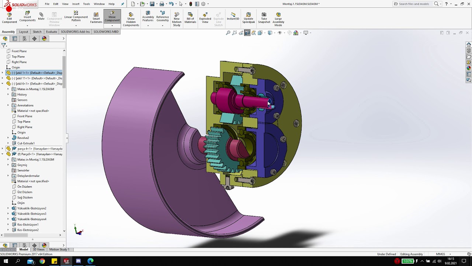Click the Undo arrow icon
The width and height of the screenshot is (472, 266).
point(171,4)
